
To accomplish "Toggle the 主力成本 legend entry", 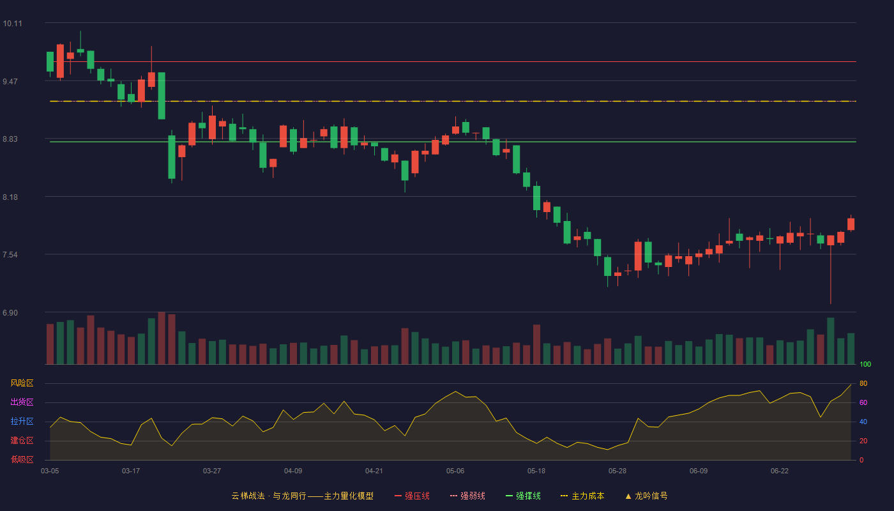I will [582, 496].
